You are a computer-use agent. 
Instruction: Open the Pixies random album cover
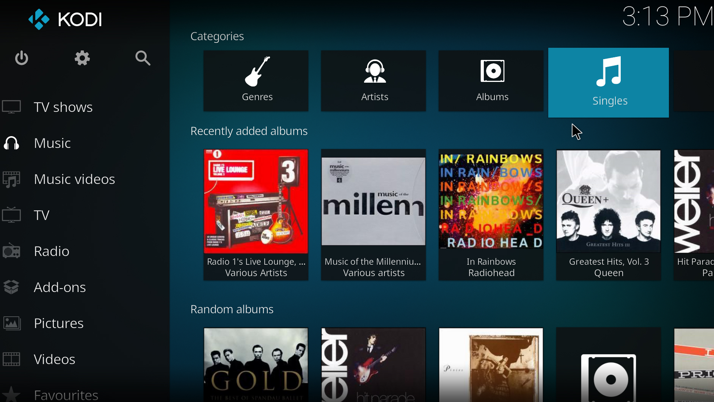coord(491,365)
